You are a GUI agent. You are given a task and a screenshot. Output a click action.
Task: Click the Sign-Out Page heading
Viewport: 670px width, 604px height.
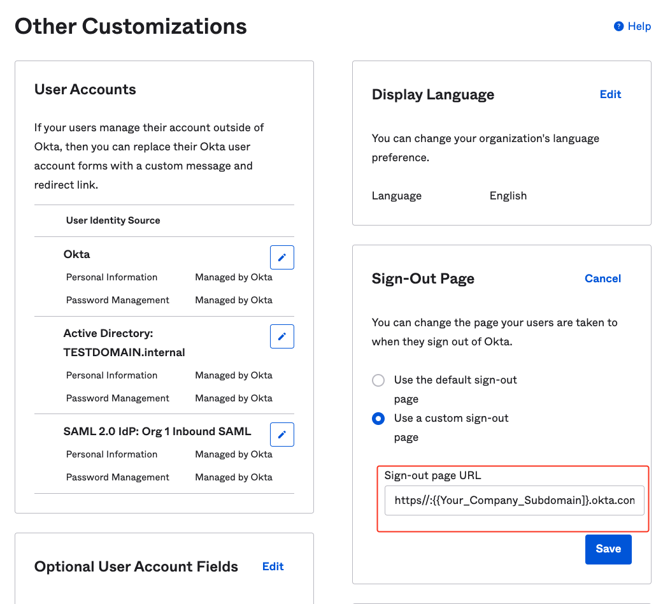[x=423, y=278]
